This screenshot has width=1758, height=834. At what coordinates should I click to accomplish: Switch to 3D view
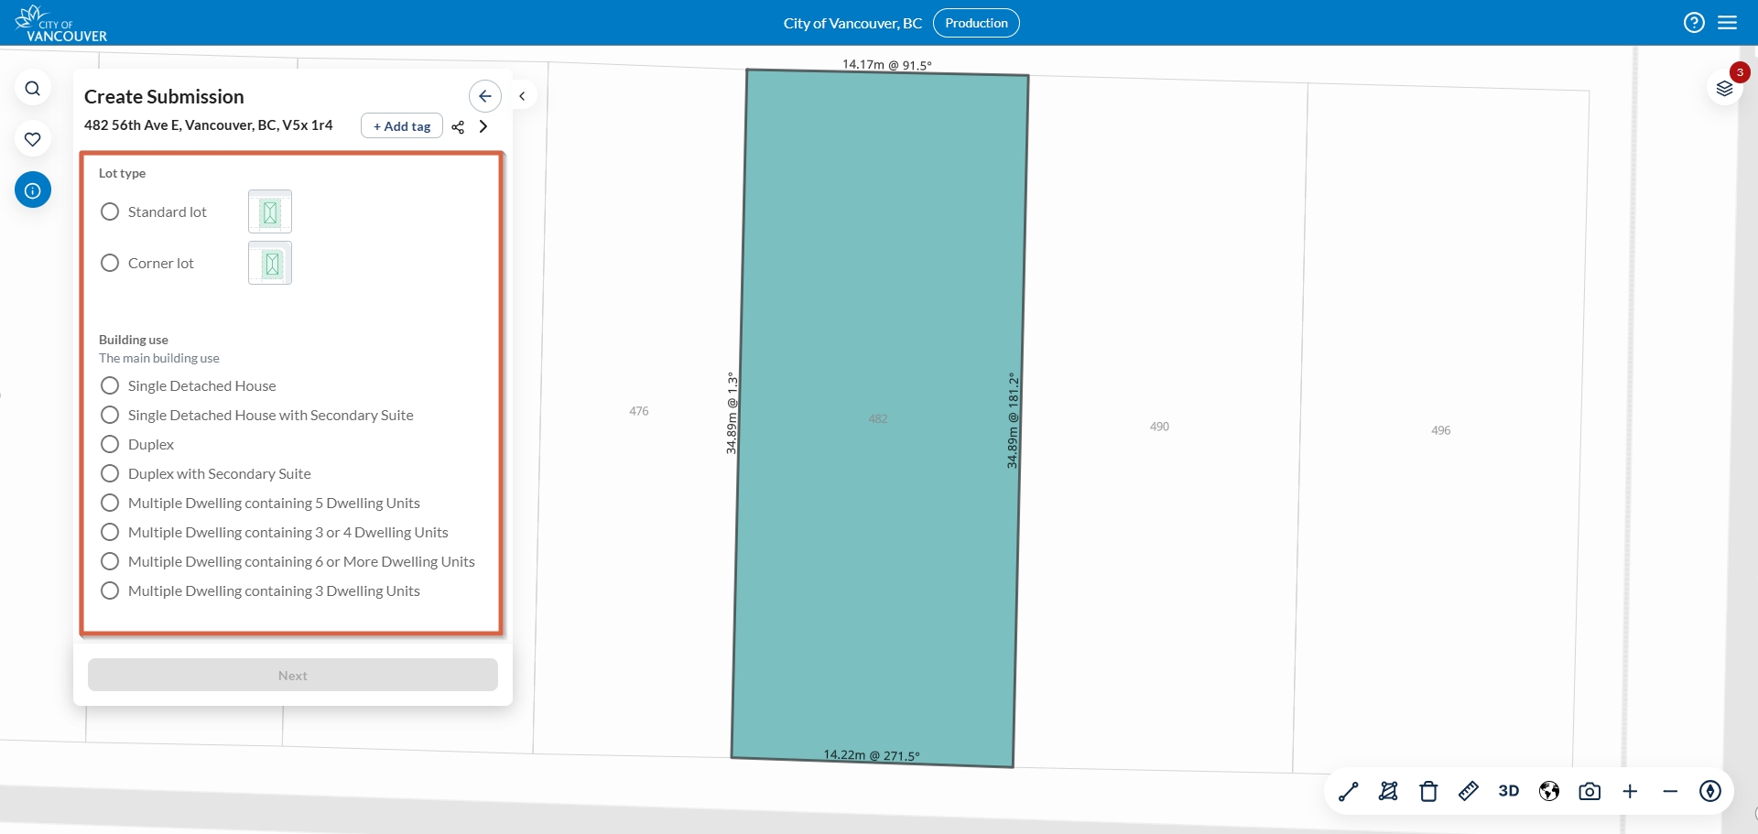(1509, 792)
